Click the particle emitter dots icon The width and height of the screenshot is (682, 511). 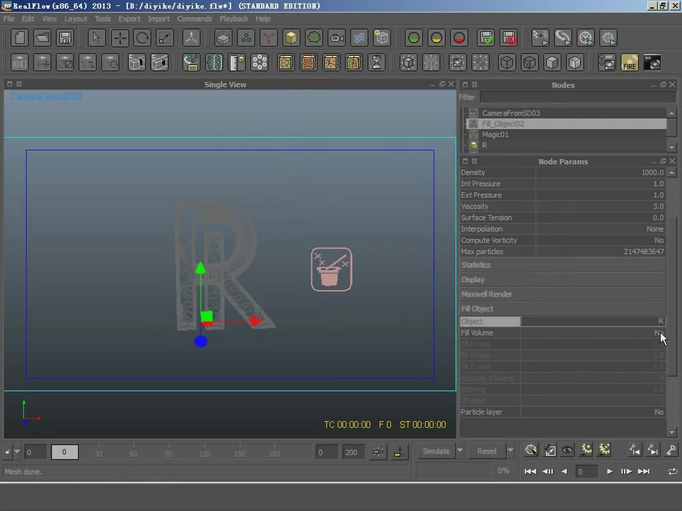pos(246,38)
